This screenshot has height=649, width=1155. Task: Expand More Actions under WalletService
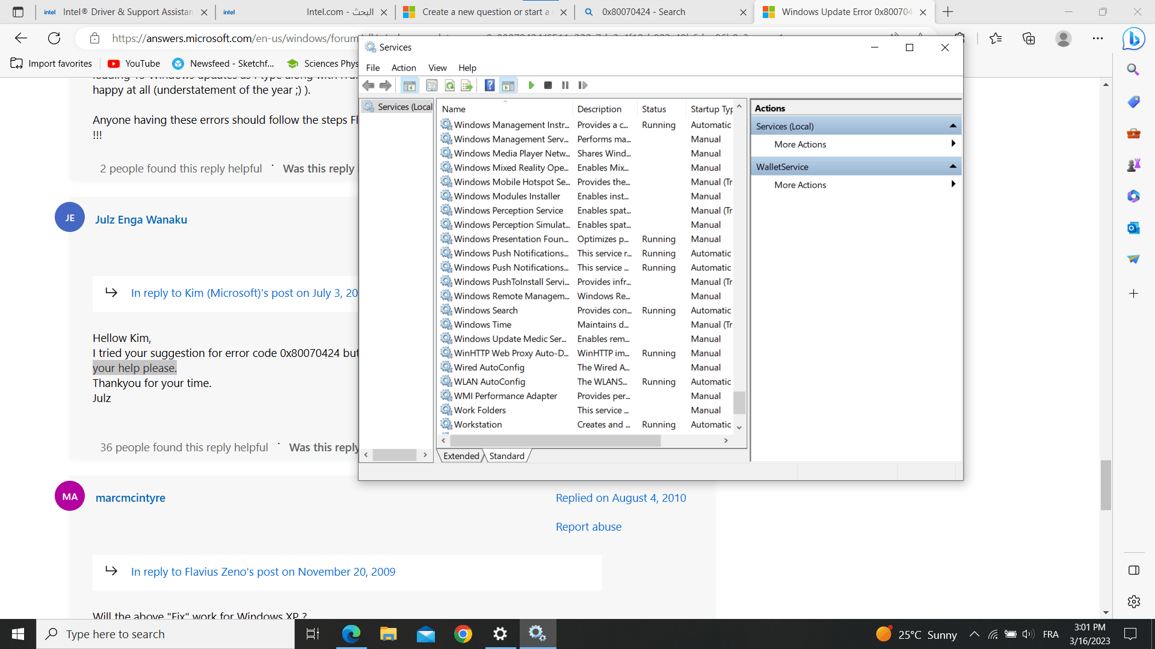click(856, 185)
